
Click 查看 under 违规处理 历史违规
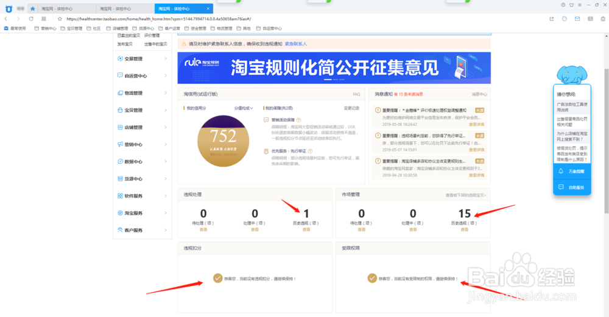306,230
